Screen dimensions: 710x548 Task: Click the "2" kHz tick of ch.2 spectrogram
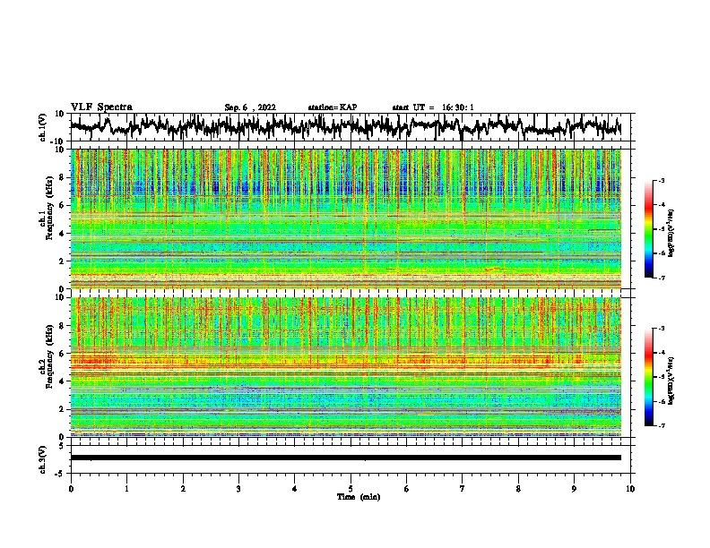coord(62,409)
